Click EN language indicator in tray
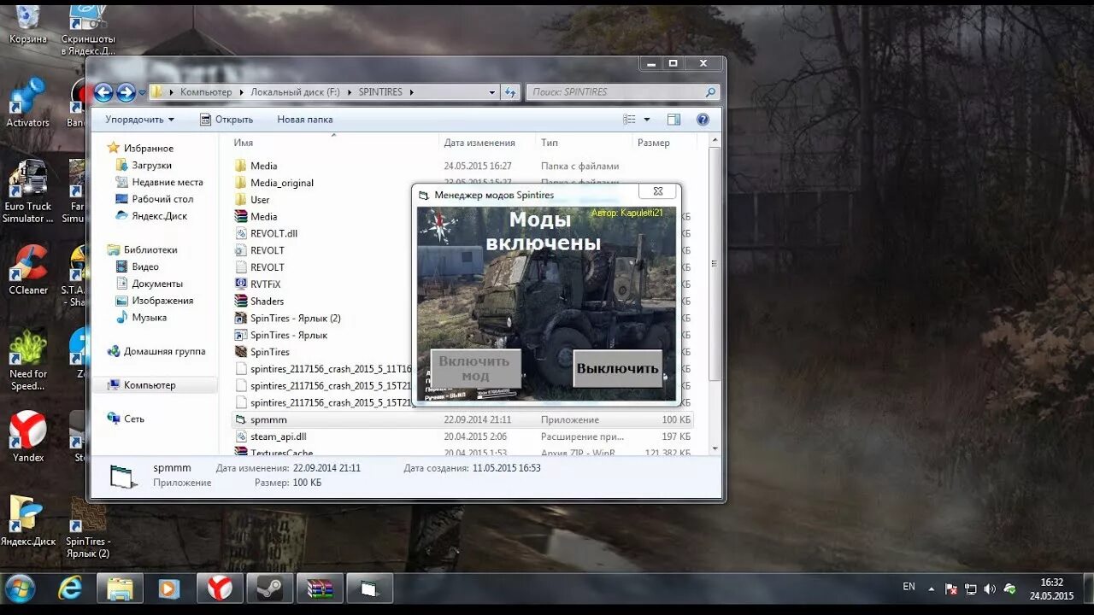Viewport: 1094px width, 615px height. coord(909,587)
